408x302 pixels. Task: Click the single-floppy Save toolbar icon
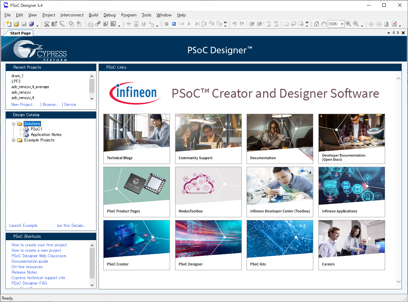point(24,24)
